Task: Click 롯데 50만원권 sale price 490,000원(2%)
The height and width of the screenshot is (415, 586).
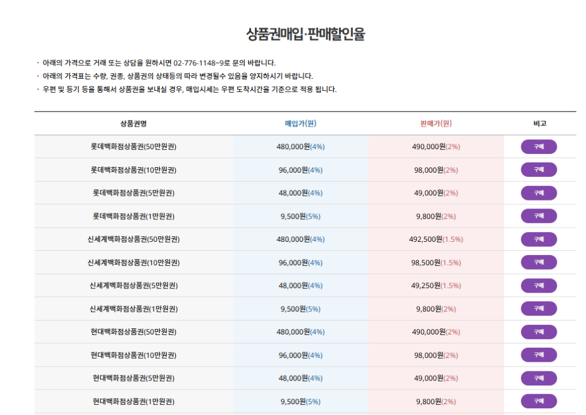Action: pos(436,147)
